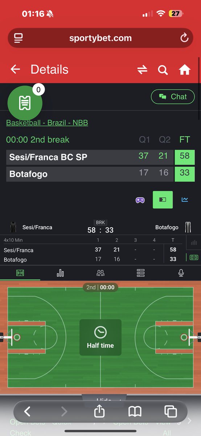Open the Chat button
This screenshot has height=436, width=201.
pyautogui.click(x=173, y=97)
